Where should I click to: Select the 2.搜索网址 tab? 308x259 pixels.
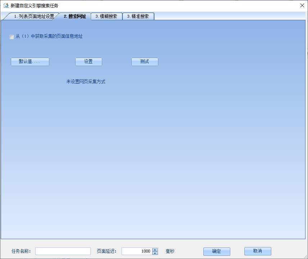(x=74, y=16)
